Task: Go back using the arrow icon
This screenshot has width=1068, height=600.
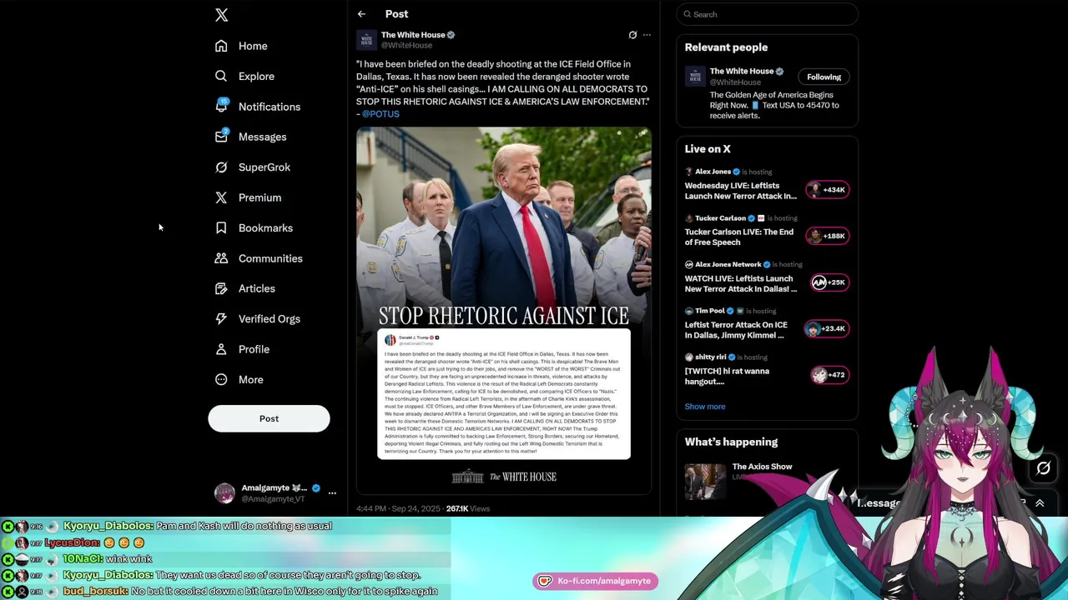Action: pyautogui.click(x=361, y=14)
